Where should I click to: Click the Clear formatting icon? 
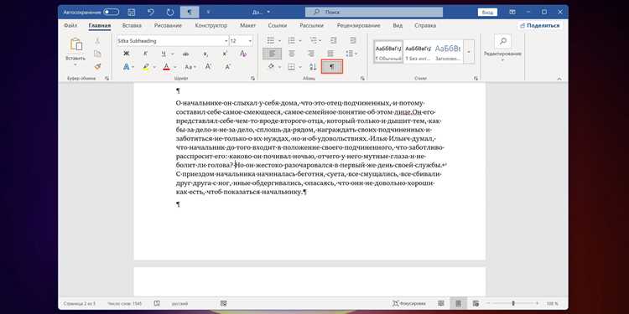click(243, 54)
